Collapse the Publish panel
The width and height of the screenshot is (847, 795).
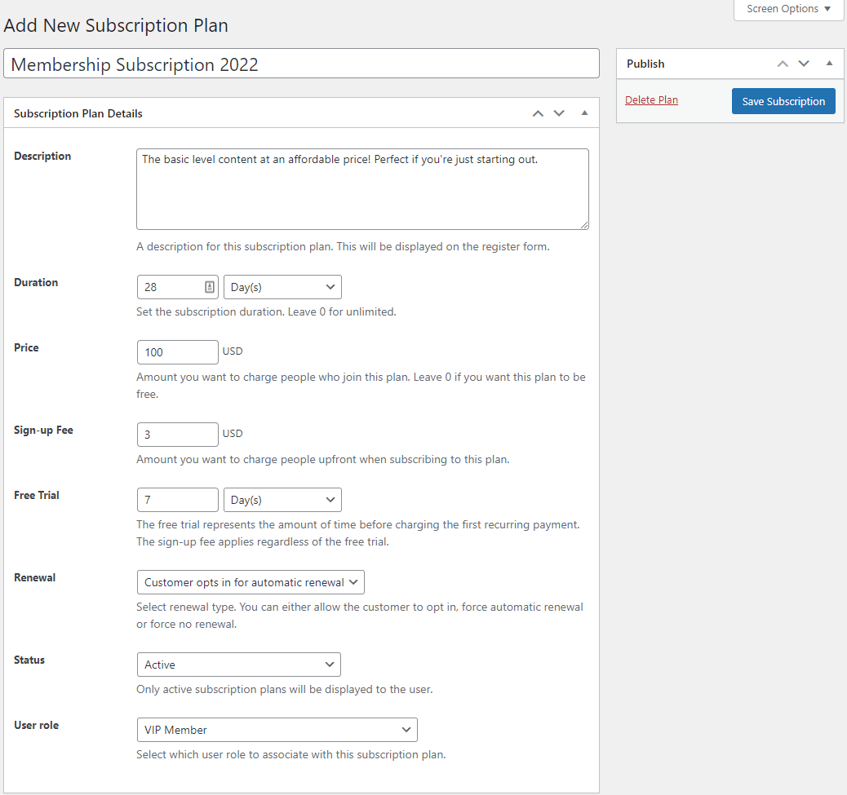point(829,64)
